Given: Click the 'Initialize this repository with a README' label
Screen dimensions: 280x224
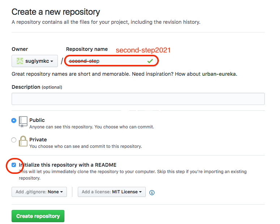Looking at the screenshot, I should [68, 165].
